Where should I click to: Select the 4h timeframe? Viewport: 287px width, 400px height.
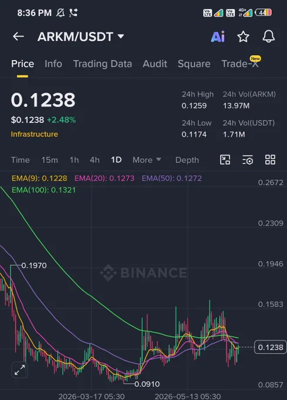(x=94, y=160)
